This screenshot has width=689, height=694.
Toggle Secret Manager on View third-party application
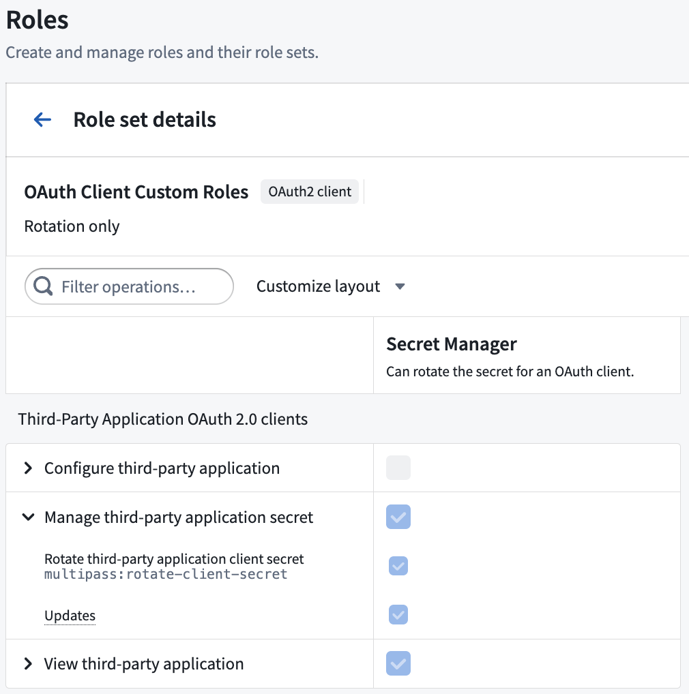point(398,663)
